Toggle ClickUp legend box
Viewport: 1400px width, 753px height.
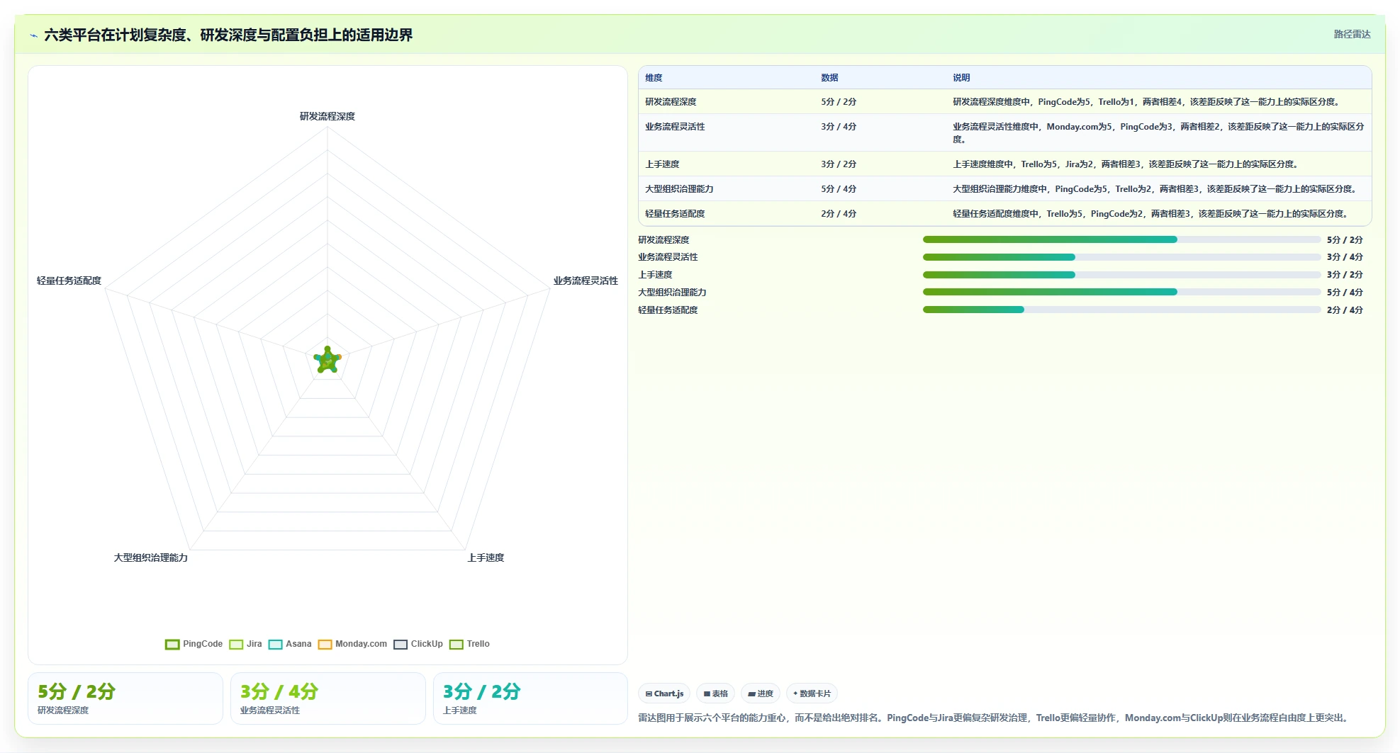(x=401, y=645)
